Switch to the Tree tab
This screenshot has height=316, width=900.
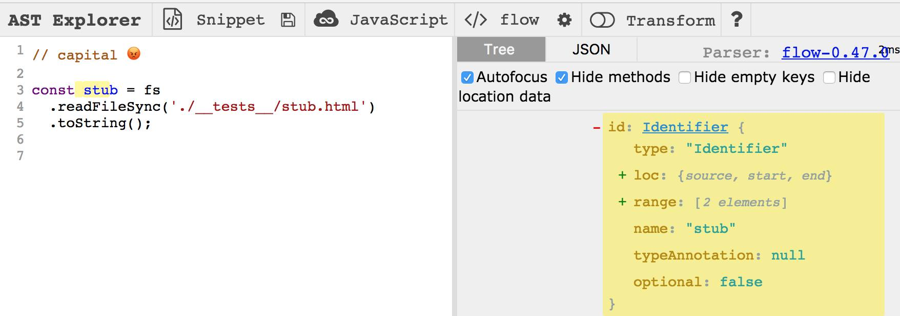pos(501,49)
